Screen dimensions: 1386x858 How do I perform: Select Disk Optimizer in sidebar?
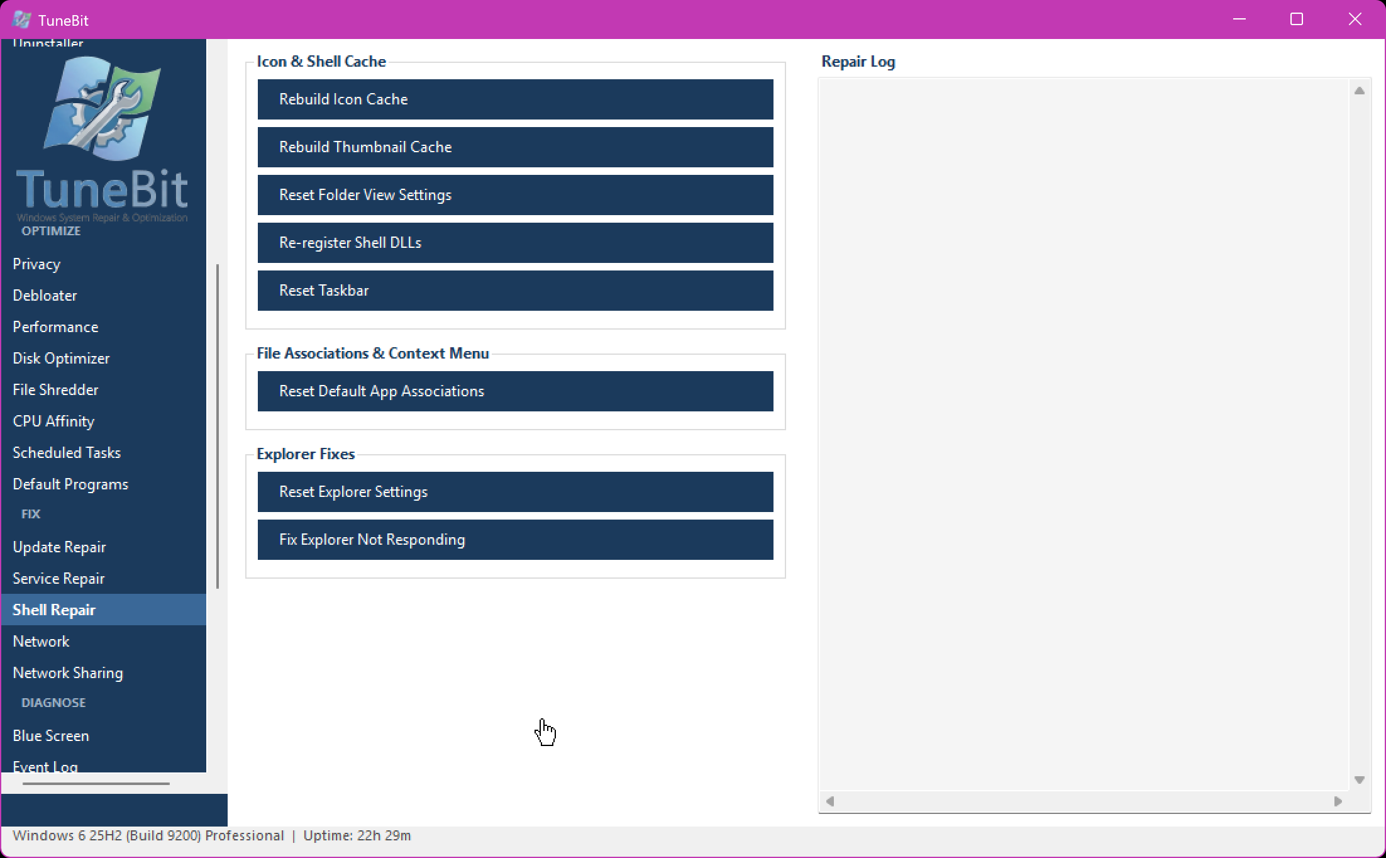point(104,359)
